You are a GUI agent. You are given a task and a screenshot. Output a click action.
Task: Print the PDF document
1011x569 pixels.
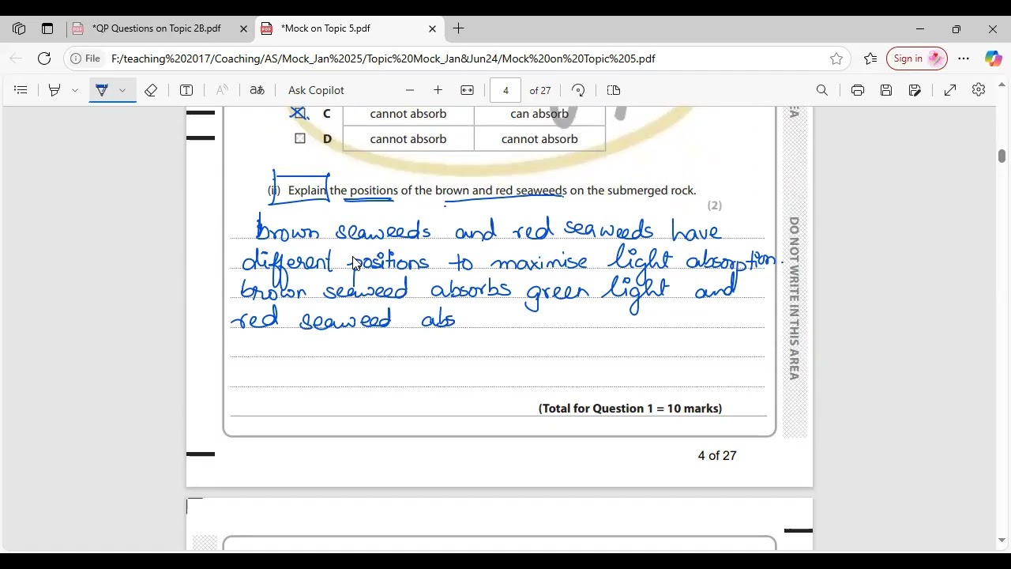click(858, 90)
